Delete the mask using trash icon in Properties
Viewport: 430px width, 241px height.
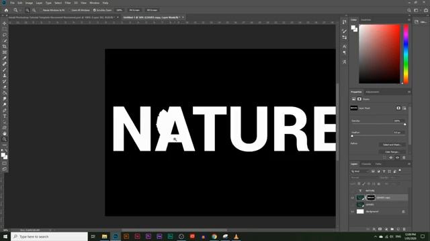click(404, 158)
